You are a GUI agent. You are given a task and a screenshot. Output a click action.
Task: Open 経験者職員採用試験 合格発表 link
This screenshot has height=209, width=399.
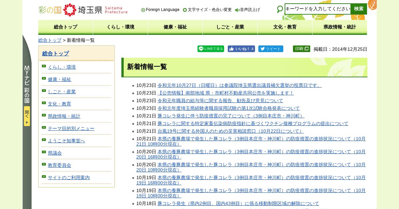tap(229, 108)
